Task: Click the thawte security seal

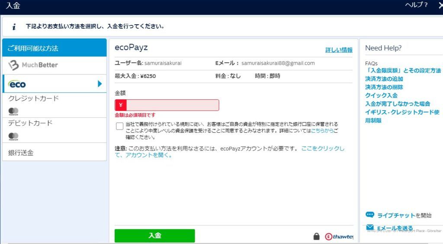Action: pyautogui.click(x=339, y=236)
